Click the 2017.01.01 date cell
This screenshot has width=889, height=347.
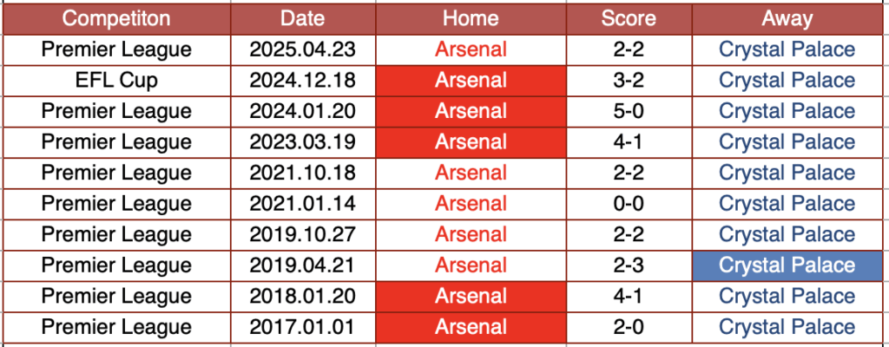click(x=302, y=327)
